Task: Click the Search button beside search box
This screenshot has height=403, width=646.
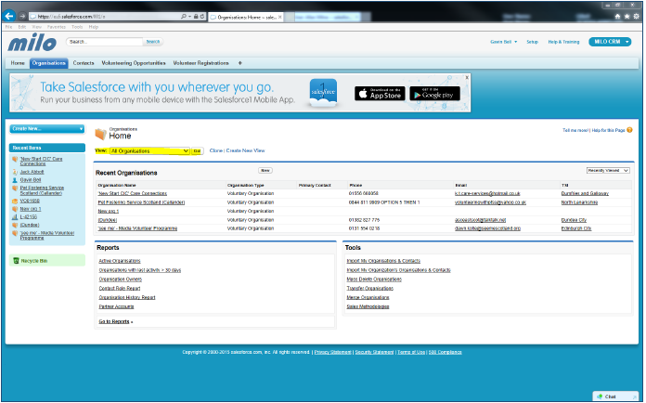Action: (153, 42)
